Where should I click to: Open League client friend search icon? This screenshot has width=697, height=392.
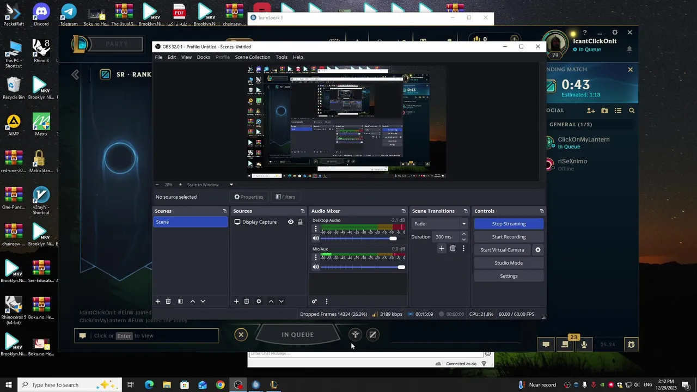pos(632,111)
